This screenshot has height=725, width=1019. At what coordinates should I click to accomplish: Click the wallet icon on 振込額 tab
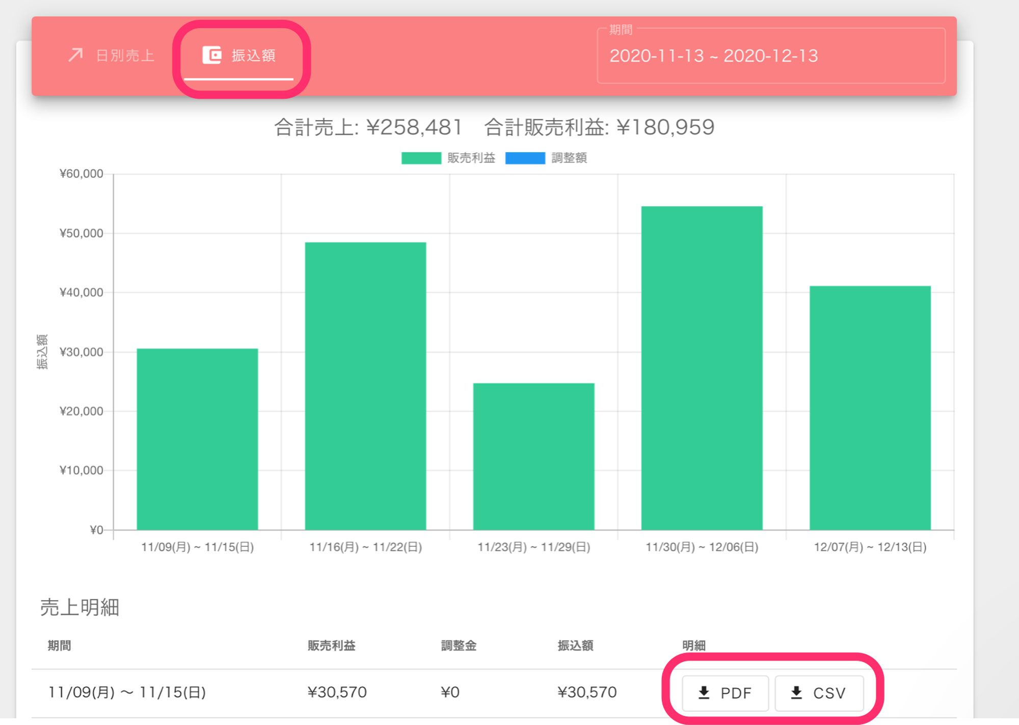point(211,55)
